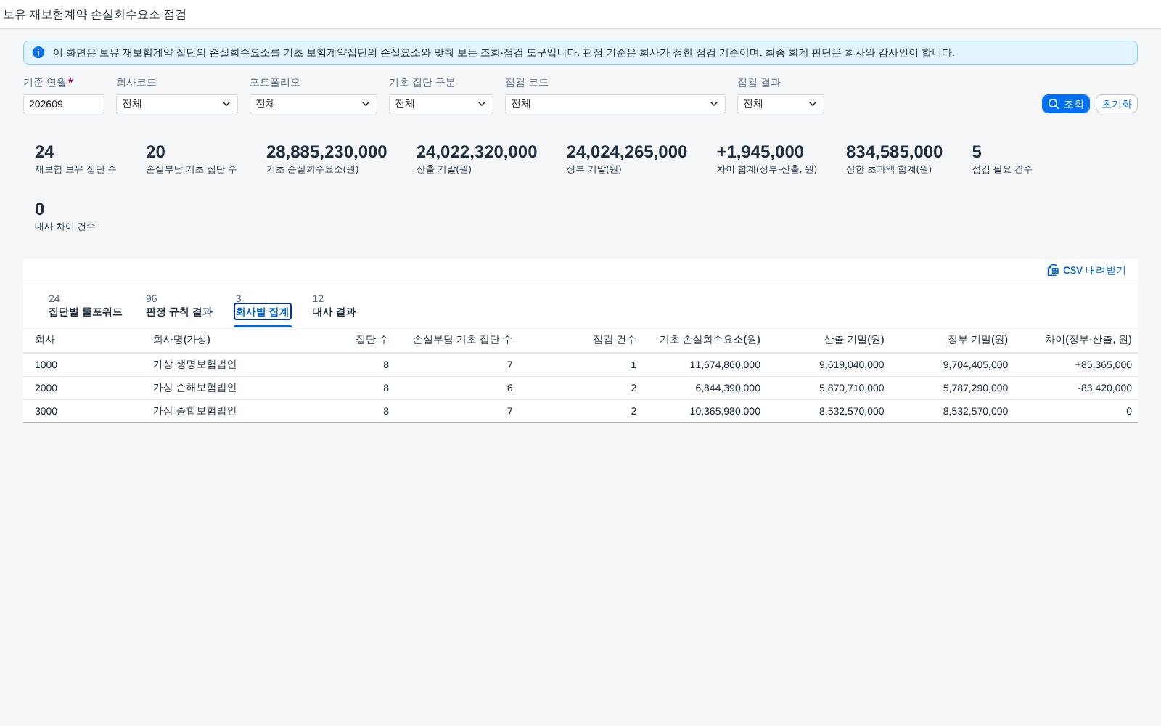Click the 기준 연월 input field

pos(64,104)
